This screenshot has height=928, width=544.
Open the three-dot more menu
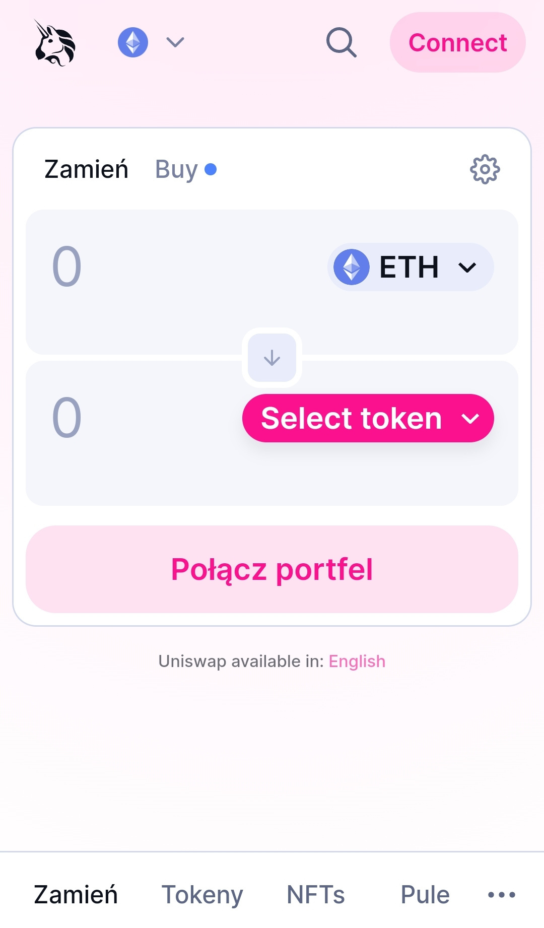point(502,895)
